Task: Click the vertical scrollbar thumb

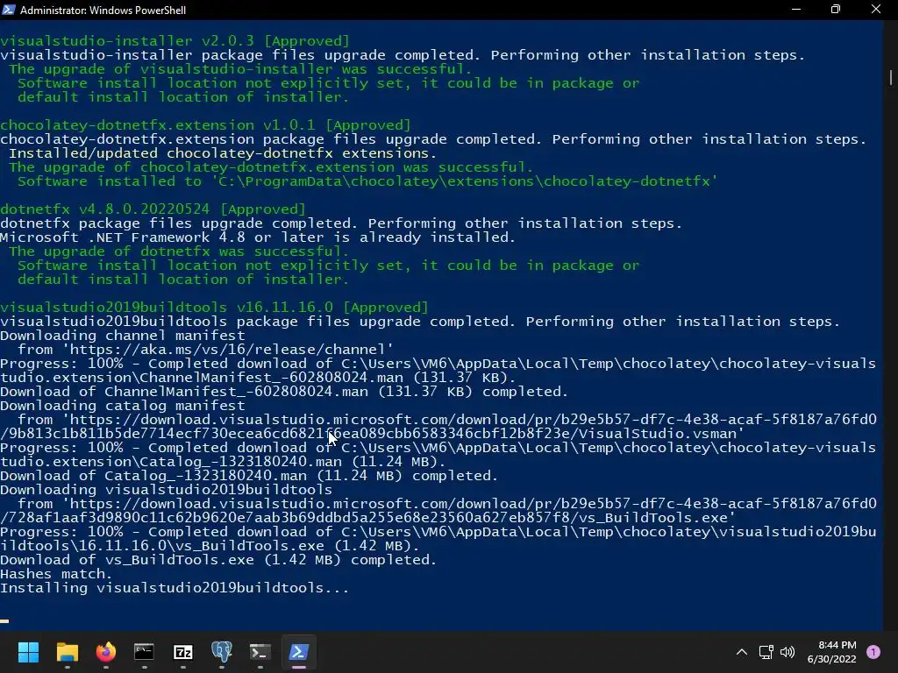Action: (x=891, y=77)
